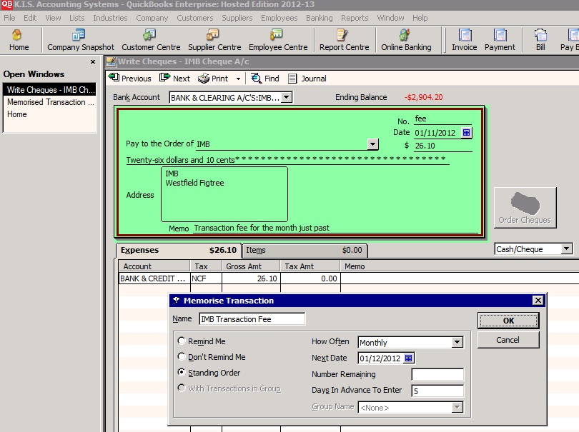This screenshot has width=579, height=432.
Task: Click the cheque No. field
Action: coord(442,119)
